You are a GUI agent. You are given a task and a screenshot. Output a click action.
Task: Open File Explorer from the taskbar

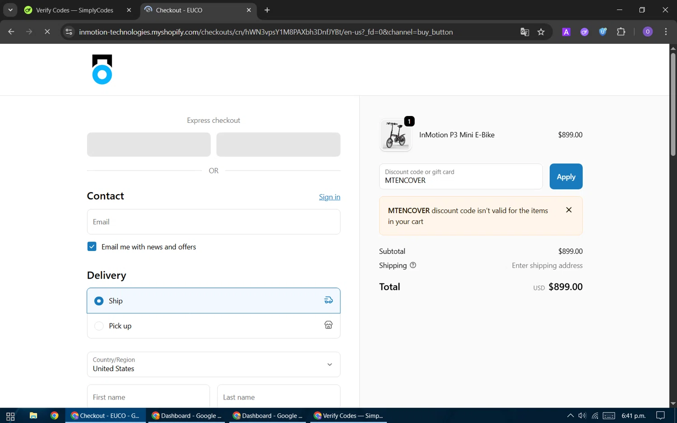33,416
